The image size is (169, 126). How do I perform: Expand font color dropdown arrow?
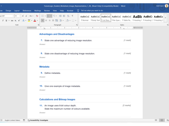(37, 20)
